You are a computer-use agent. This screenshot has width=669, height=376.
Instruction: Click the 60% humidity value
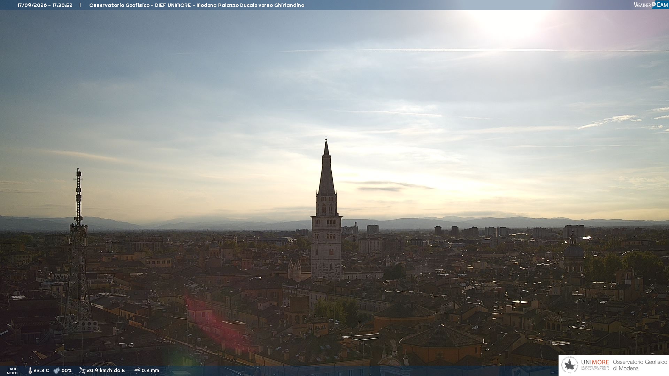tap(66, 370)
